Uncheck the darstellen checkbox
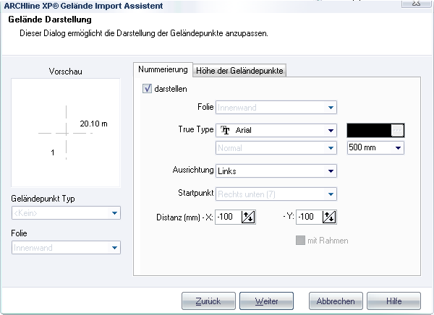434x315 pixels. point(147,89)
